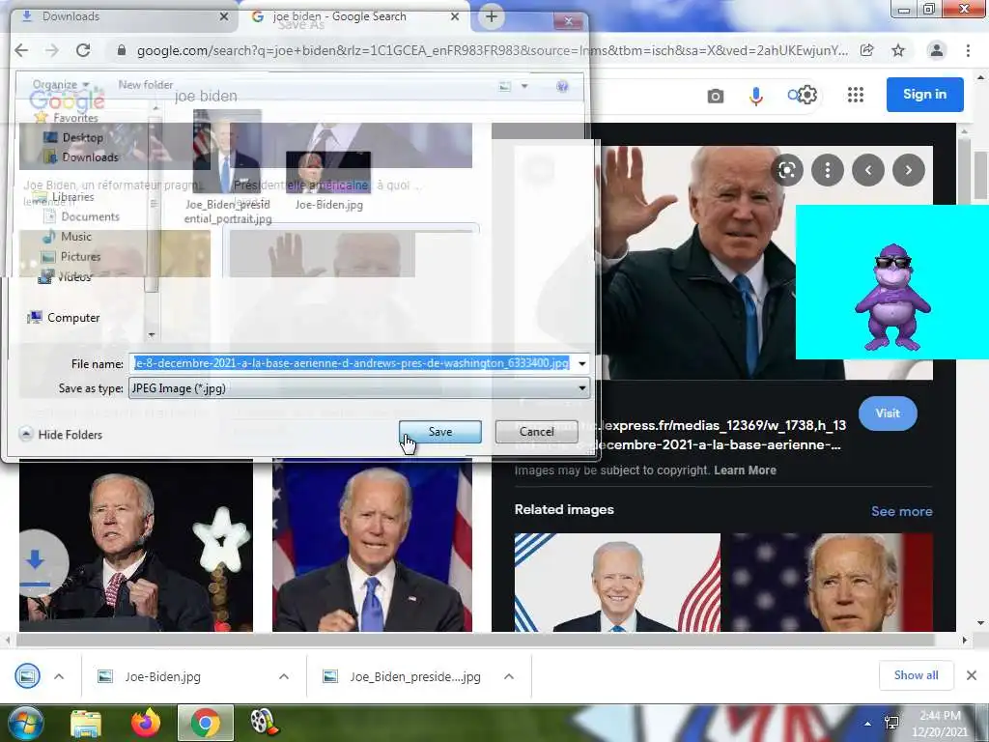Click the Cancel button in Save As
Viewport: 989px width, 742px height.
(537, 432)
